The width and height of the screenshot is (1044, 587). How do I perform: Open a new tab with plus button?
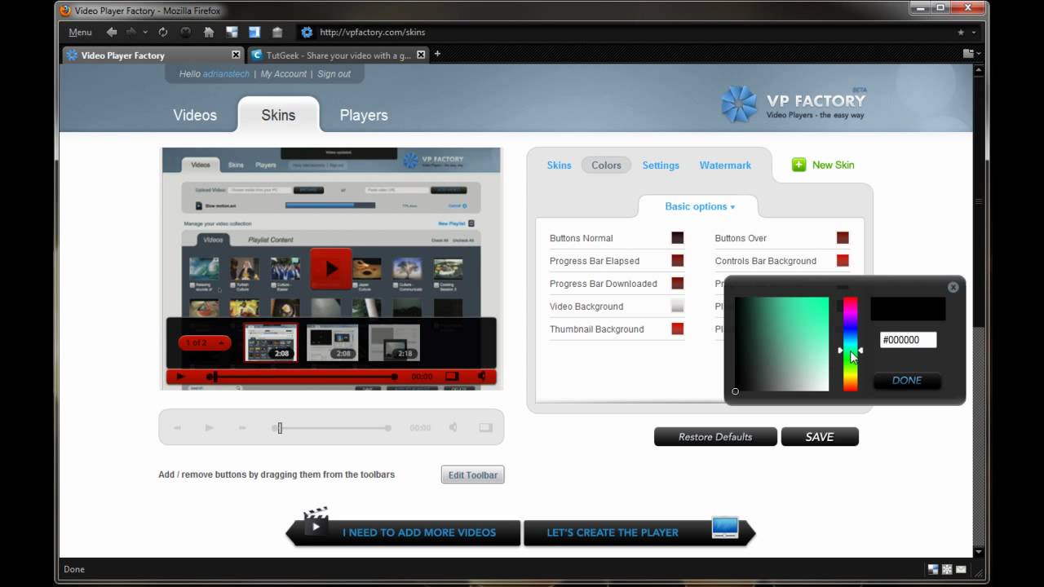[x=437, y=54]
